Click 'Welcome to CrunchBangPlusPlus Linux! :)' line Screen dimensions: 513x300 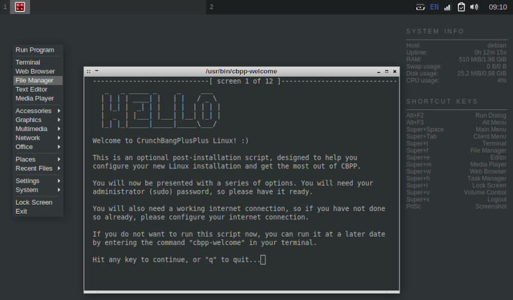click(171, 141)
